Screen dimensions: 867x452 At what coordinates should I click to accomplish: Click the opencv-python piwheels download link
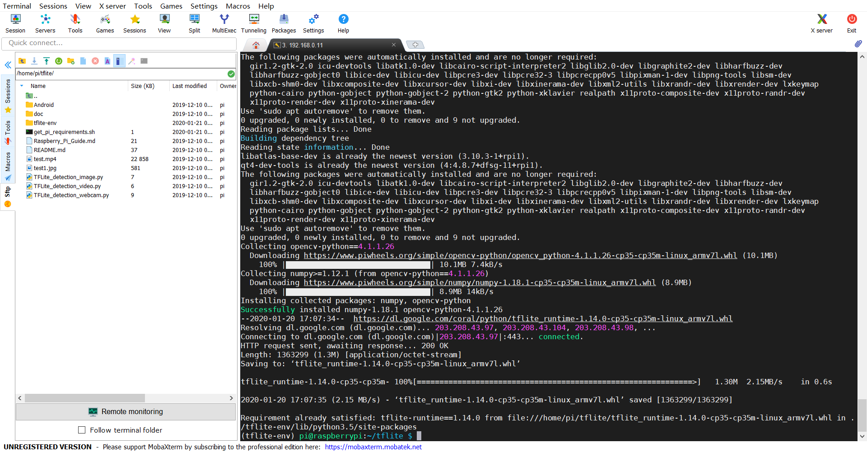tap(520, 255)
